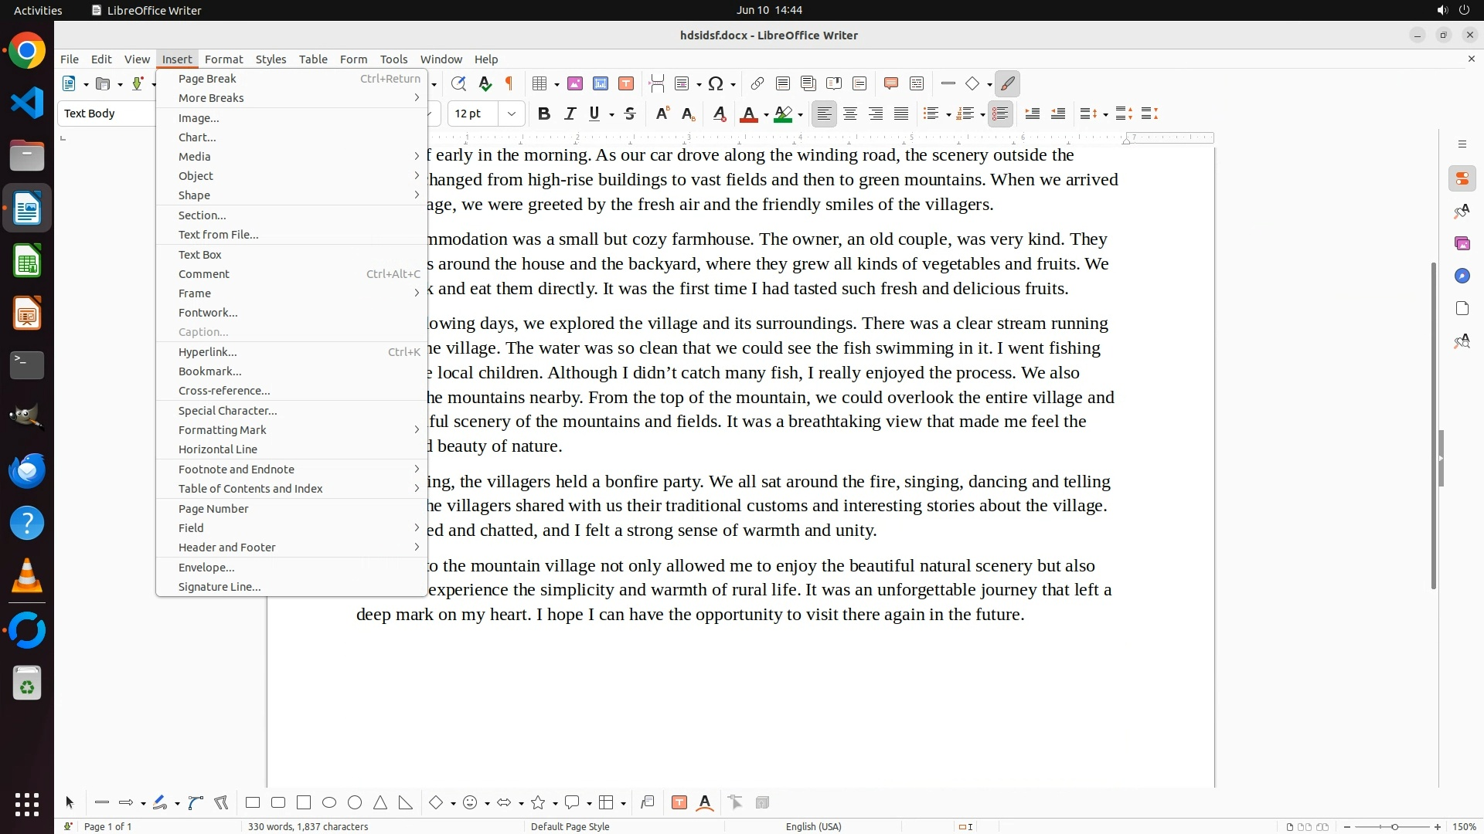This screenshot has height=834, width=1484.
Task: Open the font size dropdown
Action: pos(511,114)
